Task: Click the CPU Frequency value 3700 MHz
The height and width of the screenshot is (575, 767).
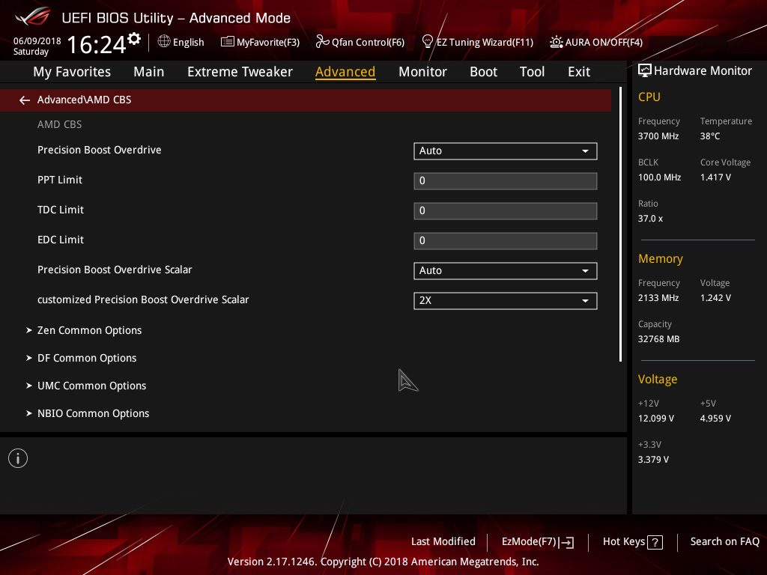Action: (x=658, y=136)
